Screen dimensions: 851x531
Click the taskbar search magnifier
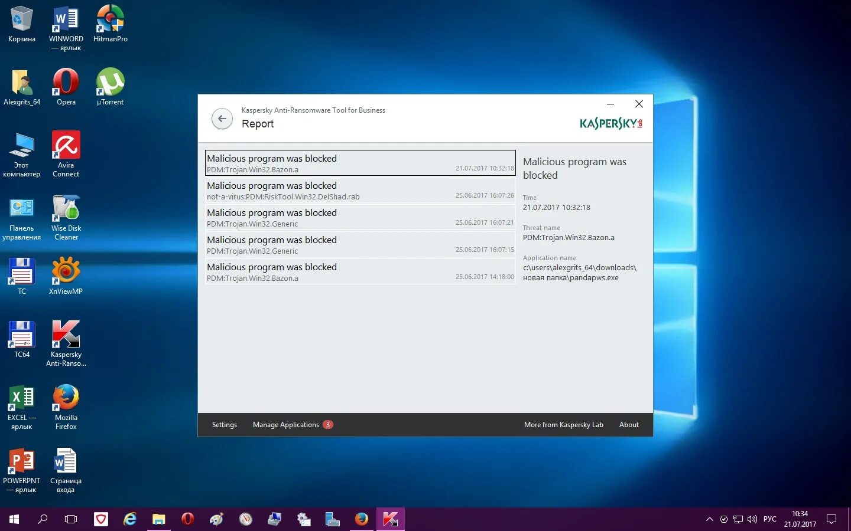click(x=43, y=519)
